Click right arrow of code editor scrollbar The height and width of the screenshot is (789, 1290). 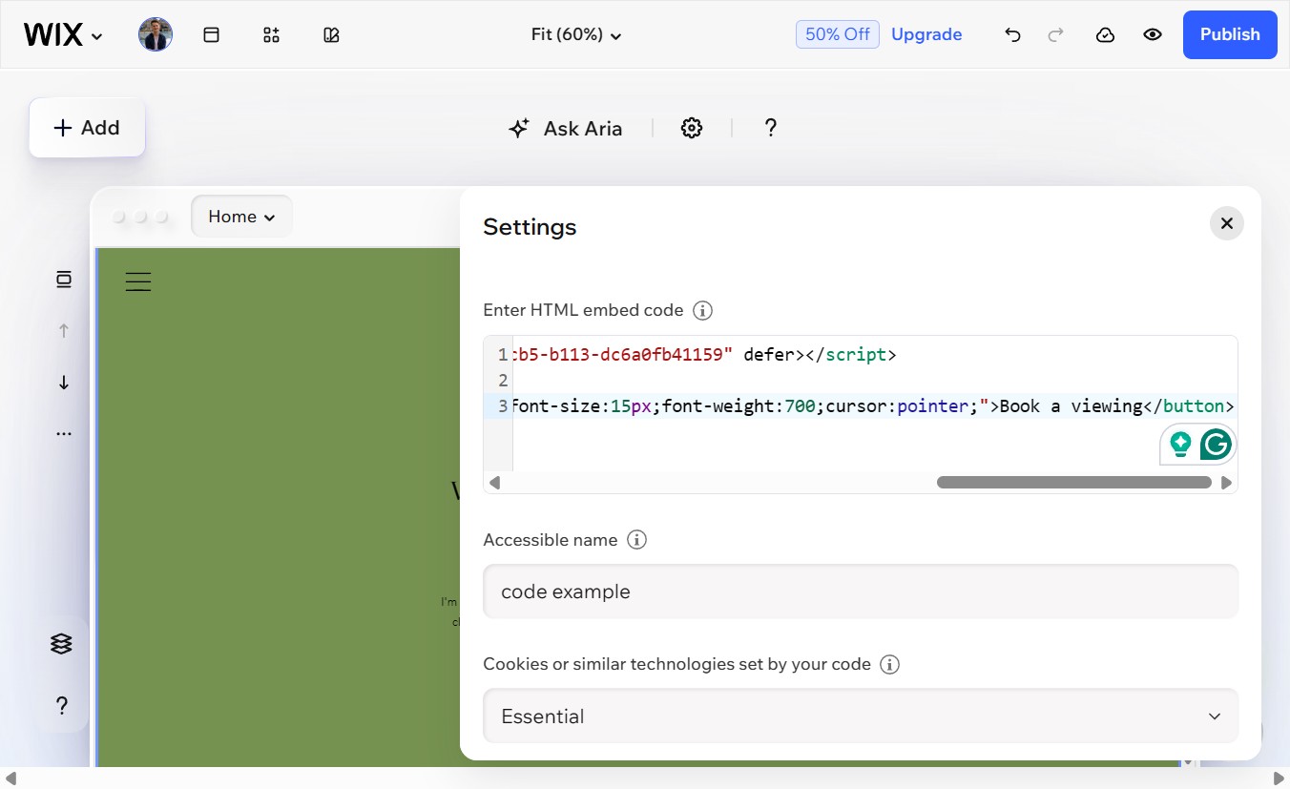1227,483
